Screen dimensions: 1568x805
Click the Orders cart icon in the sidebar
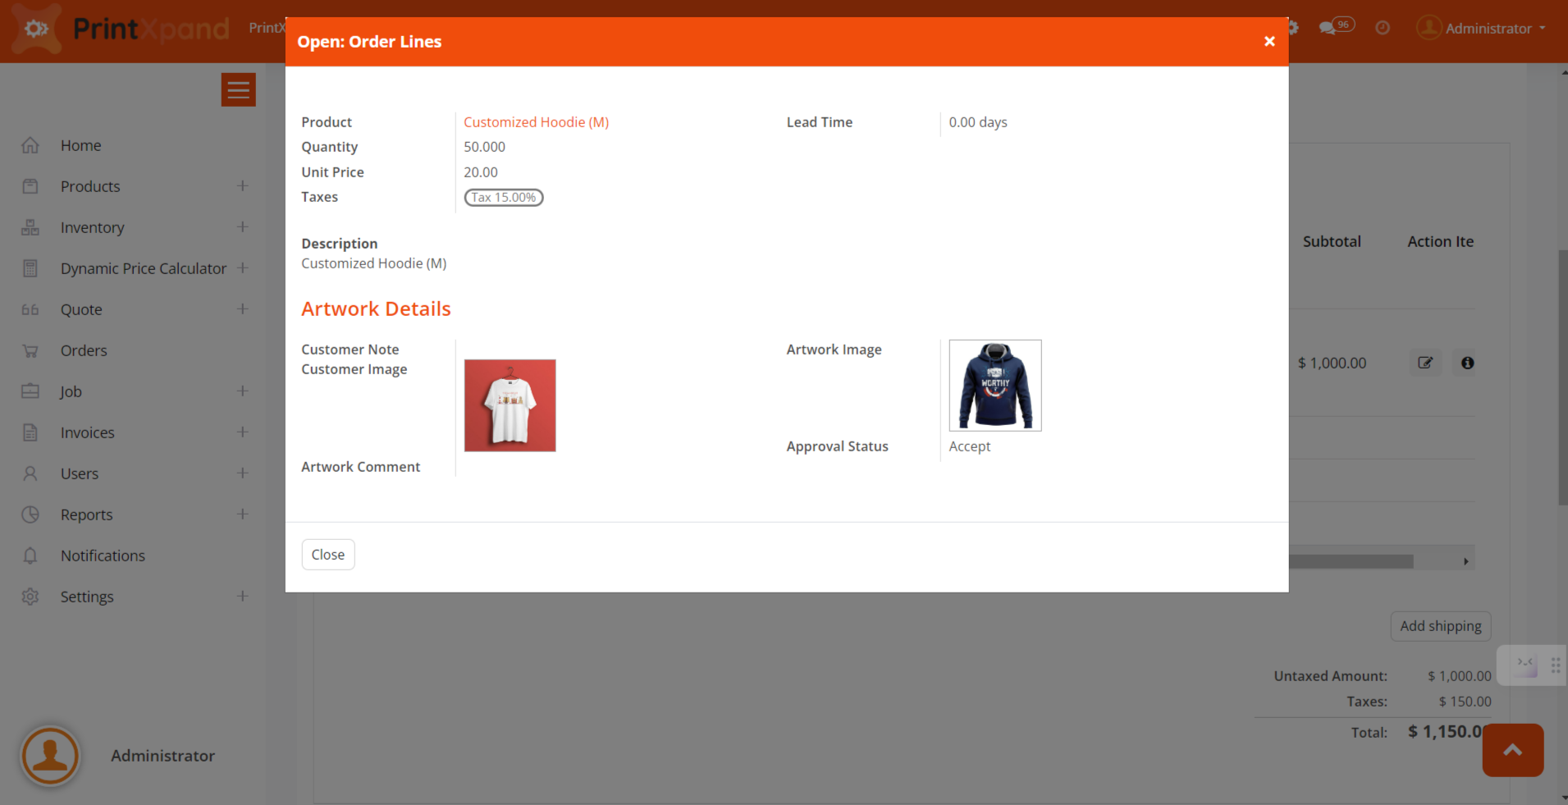tap(30, 350)
